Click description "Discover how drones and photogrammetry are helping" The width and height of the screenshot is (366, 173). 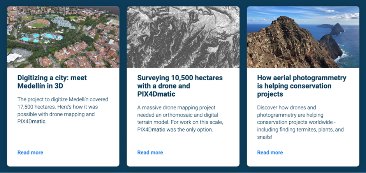click(x=301, y=122)
